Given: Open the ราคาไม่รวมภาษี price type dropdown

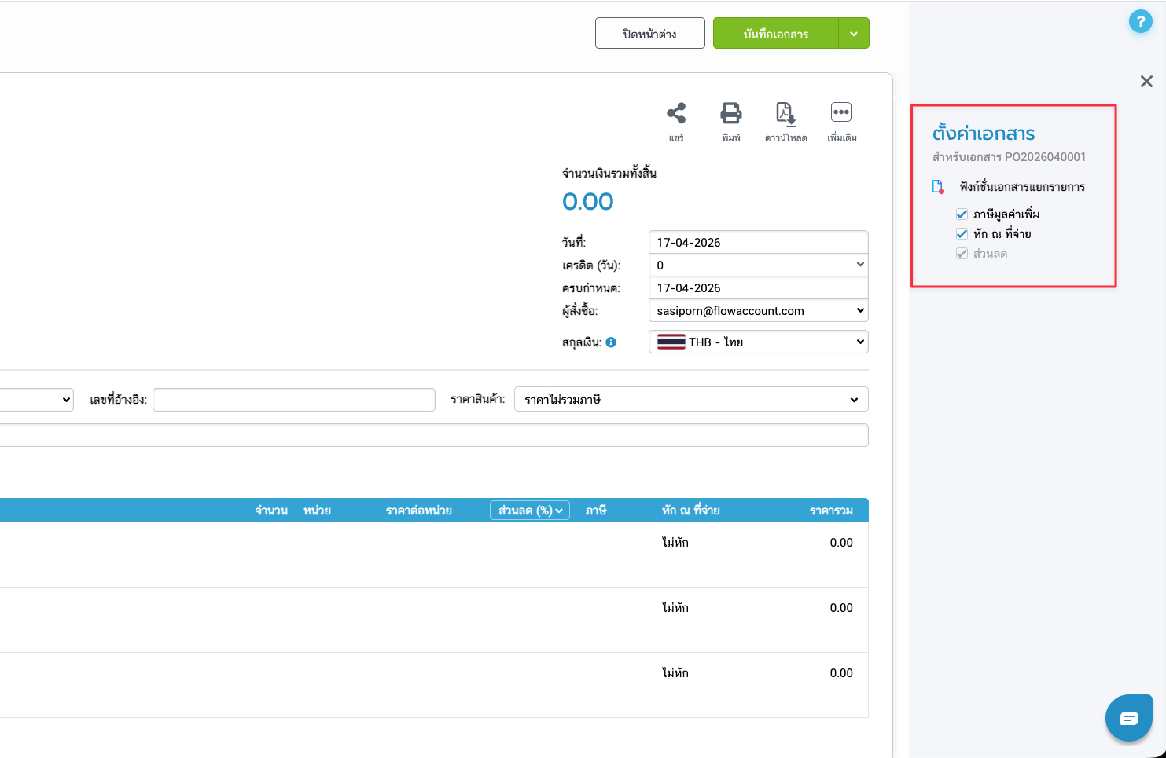Looking at the screenshot, I should 690,400.
